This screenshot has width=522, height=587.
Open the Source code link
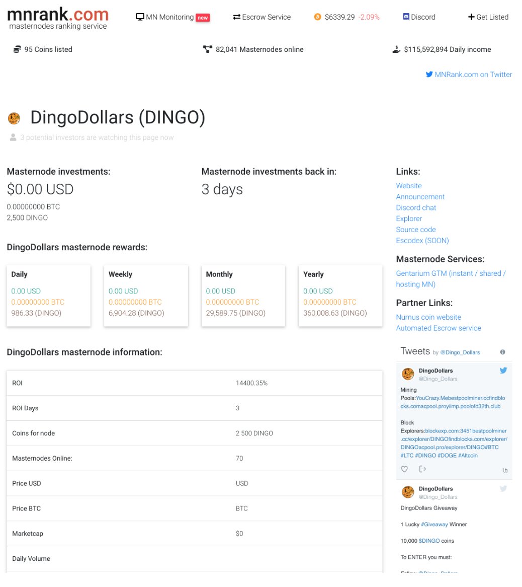pos(415,230)
